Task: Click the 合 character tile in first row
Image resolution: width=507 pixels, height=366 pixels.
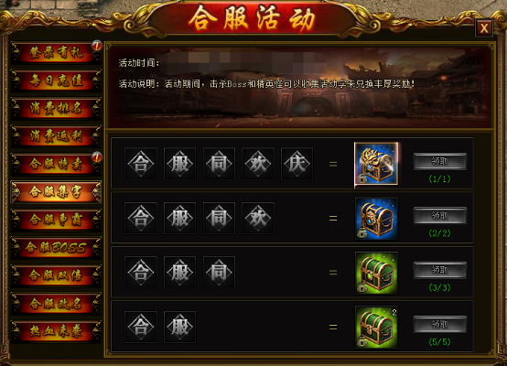Action: [141, 164]
